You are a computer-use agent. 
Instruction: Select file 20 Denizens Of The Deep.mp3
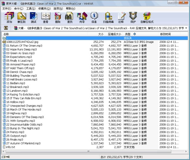point(25,117)
